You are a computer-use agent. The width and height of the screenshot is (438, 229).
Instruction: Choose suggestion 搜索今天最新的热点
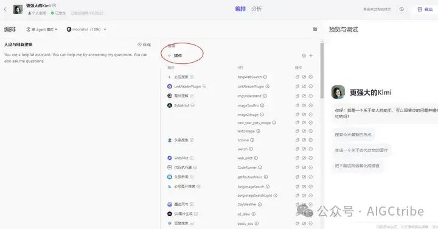click(353, 135)
